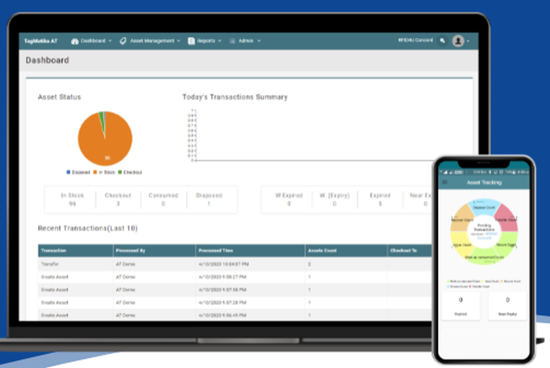The image size is (550, 368).
Task: Click the In Stock 95 stat tile
Action: click(x=72, y=199)
